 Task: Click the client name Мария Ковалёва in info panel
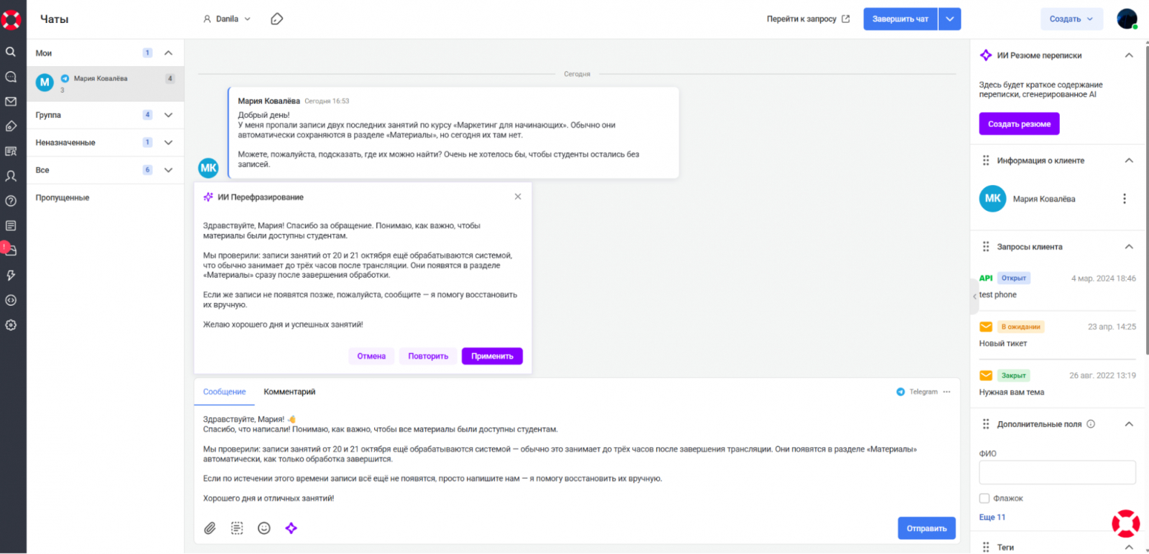pos(1043,199)
